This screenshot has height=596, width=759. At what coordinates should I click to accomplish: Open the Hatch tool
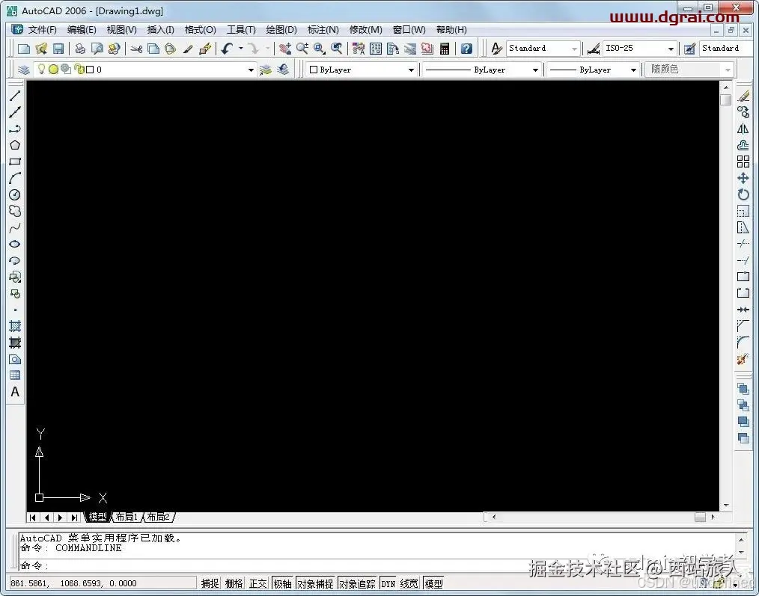15,325
